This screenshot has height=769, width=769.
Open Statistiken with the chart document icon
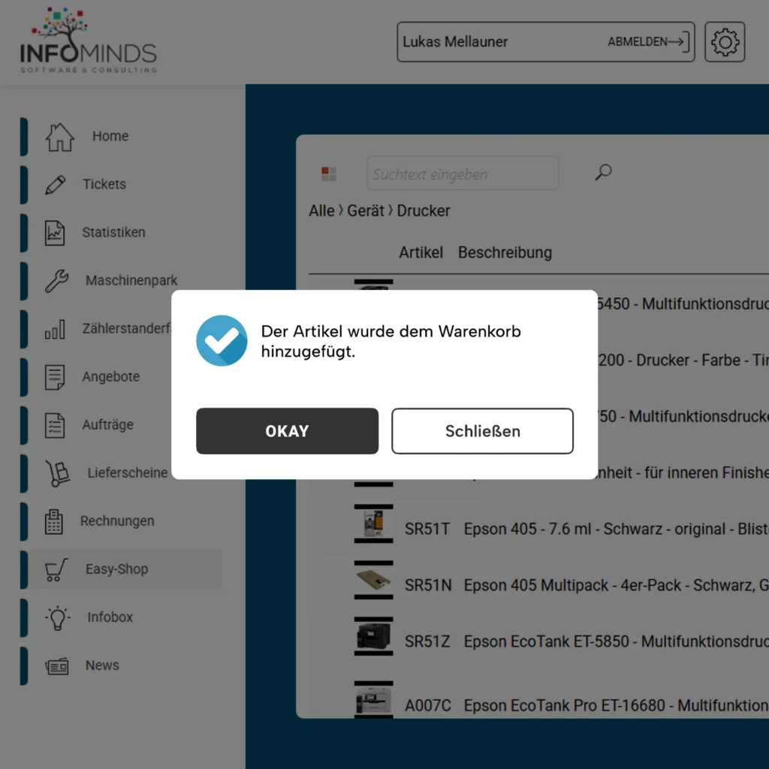coord(55,232)
